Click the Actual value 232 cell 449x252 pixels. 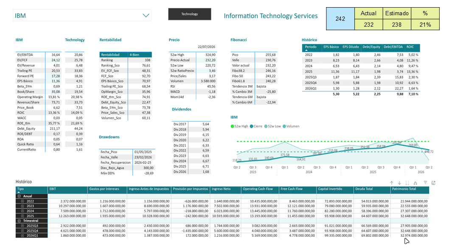(368, 25)
